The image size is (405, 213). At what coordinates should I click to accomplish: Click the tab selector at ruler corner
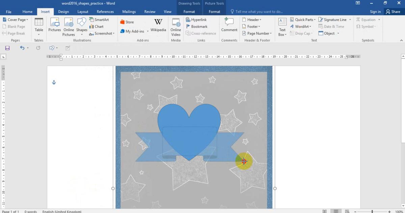coord(3,57)
